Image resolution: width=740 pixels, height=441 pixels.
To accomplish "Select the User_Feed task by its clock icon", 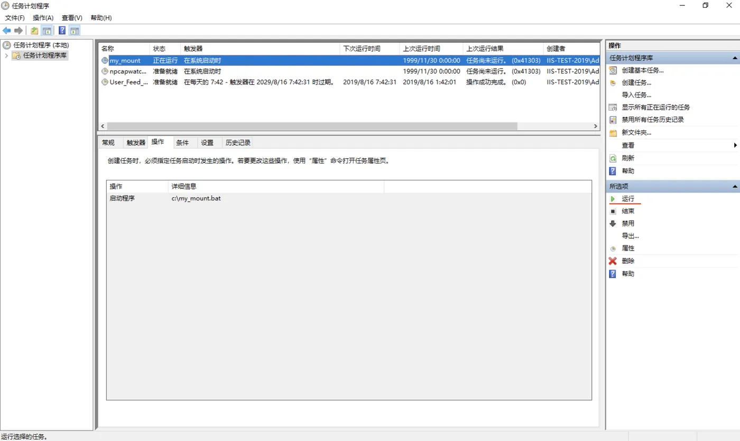I will tap(105, 82).
